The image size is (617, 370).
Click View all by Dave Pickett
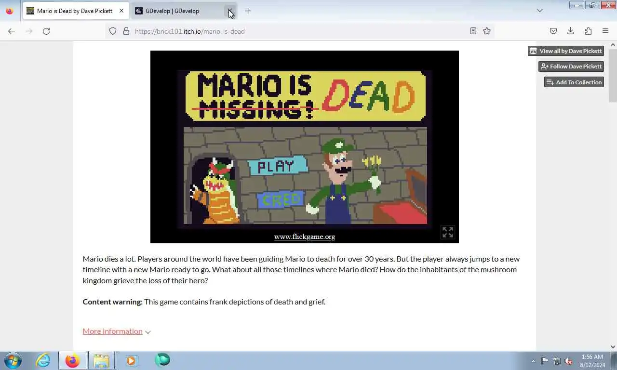tap(566, 51)
